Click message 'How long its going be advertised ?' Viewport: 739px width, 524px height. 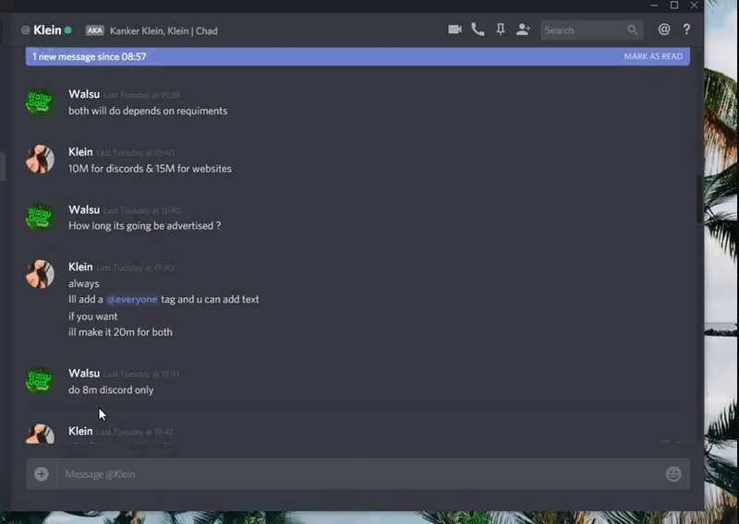[145, 226]
